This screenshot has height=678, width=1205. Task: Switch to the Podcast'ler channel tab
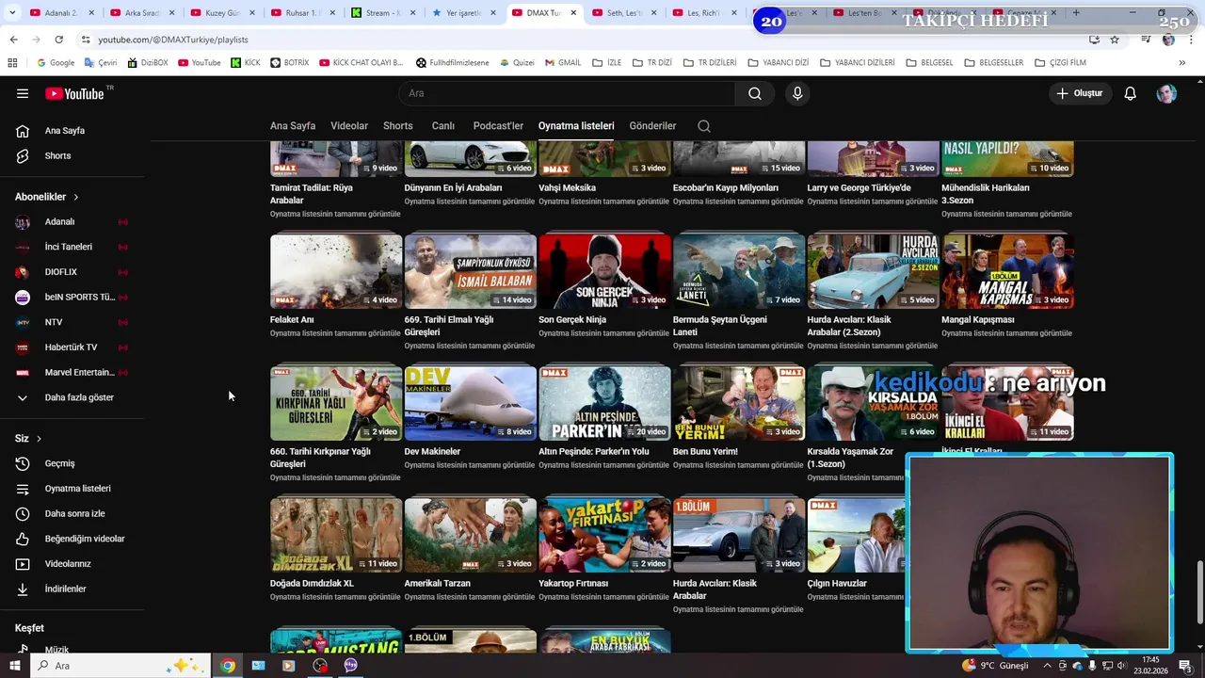pos(498,126)
